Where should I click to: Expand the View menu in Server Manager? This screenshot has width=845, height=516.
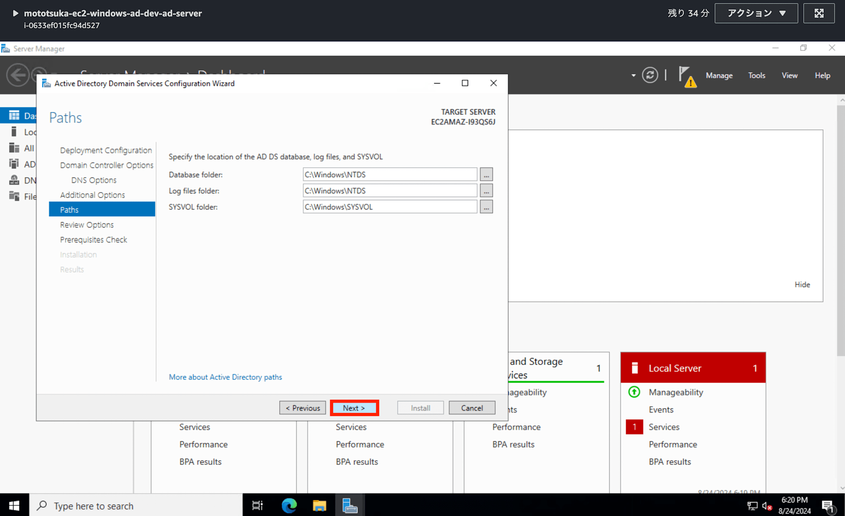click(789, 76)
